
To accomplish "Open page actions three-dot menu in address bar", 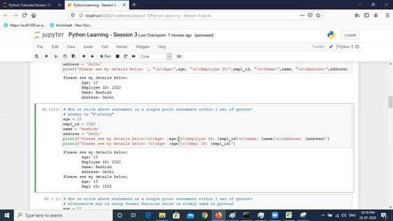I will pos(302,15).
